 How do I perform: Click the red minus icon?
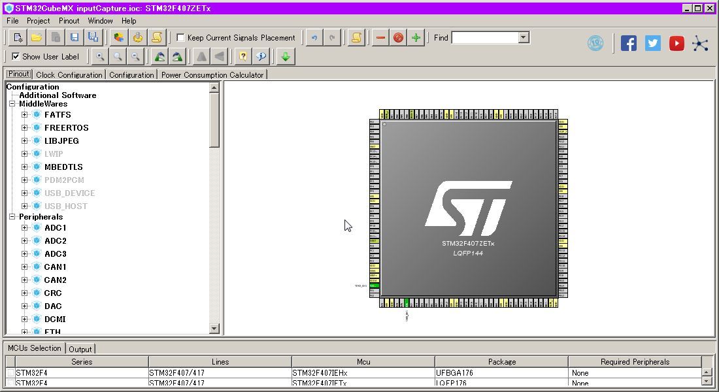click(x=380, y=38)
